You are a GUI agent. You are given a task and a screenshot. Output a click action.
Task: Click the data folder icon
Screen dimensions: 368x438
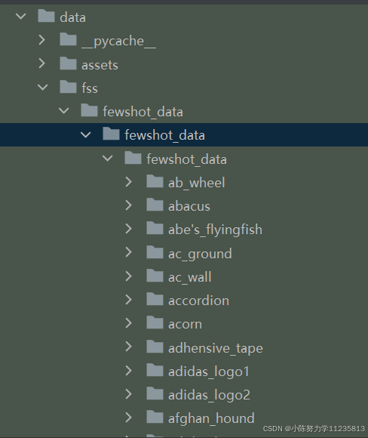(46, 16)
